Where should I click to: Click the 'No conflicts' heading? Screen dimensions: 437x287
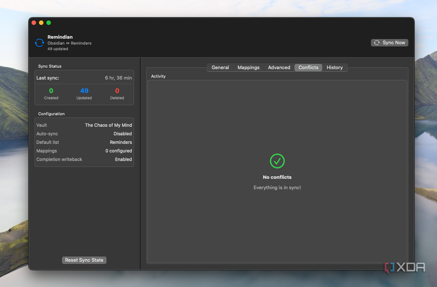click(277, 177)
